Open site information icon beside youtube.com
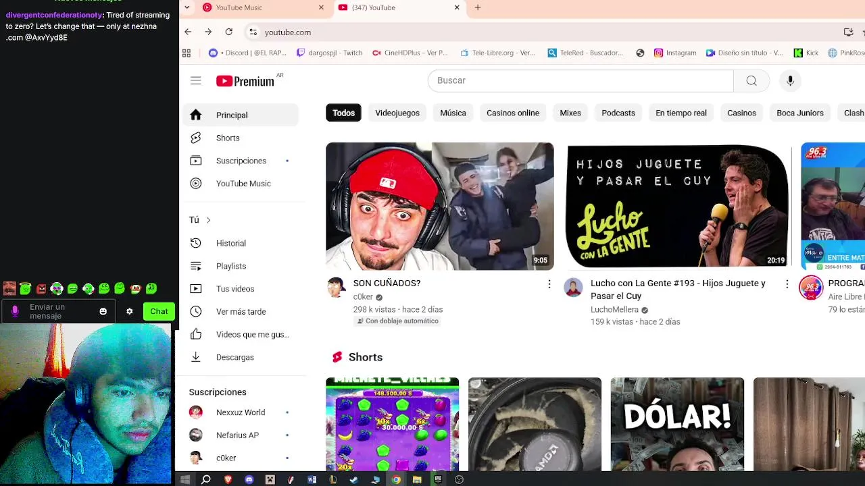 coord(253,32)
